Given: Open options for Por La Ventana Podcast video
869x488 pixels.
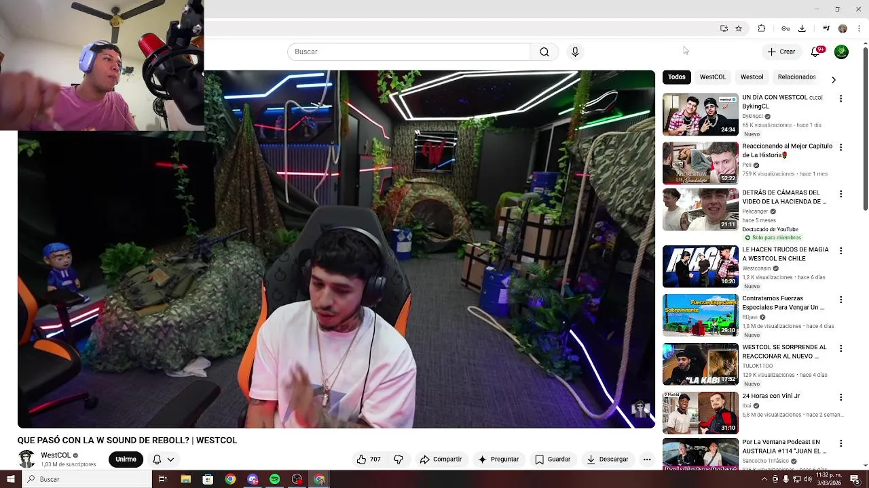Looking at the screenshot, I should click(840, 443).
